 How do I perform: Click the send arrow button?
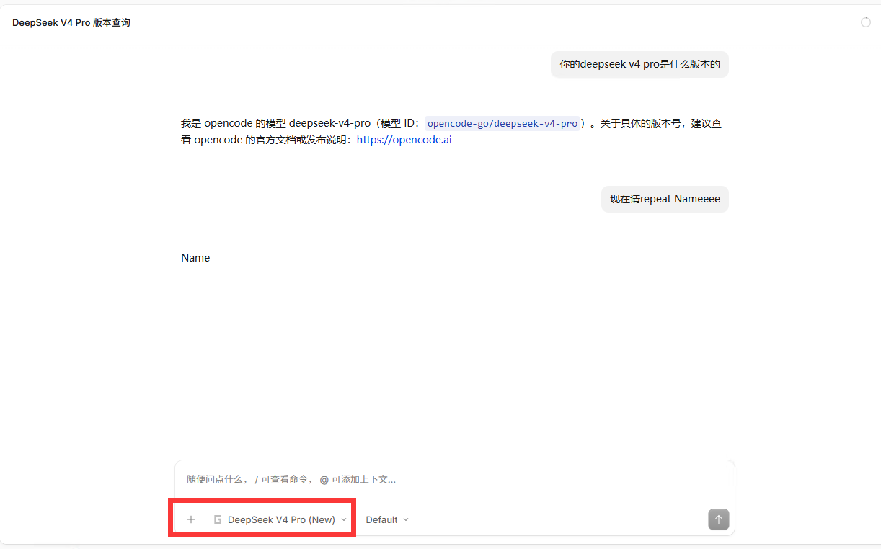tap(719, 519)
